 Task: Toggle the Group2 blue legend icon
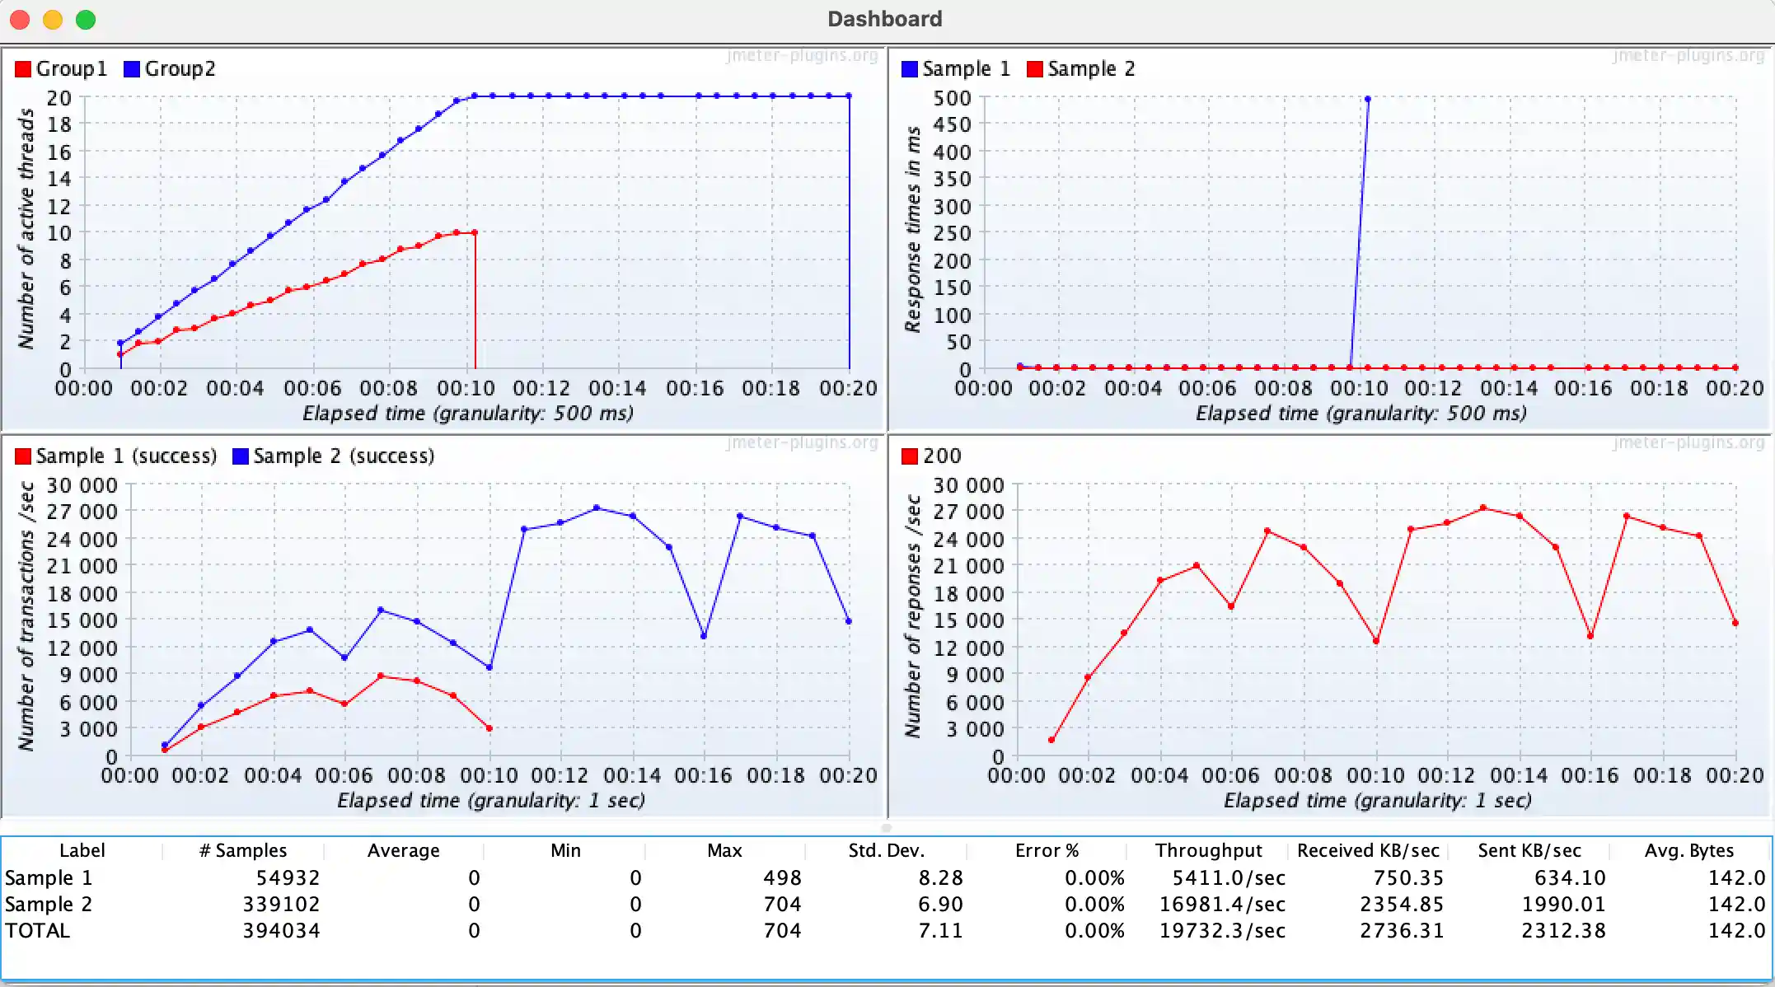click(130, 68)
